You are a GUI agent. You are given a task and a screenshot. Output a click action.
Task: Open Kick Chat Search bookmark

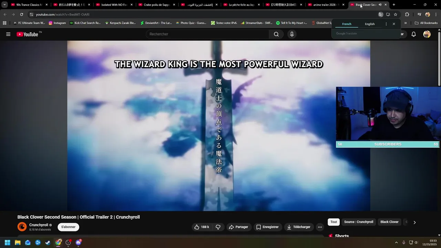click(85, 23)
